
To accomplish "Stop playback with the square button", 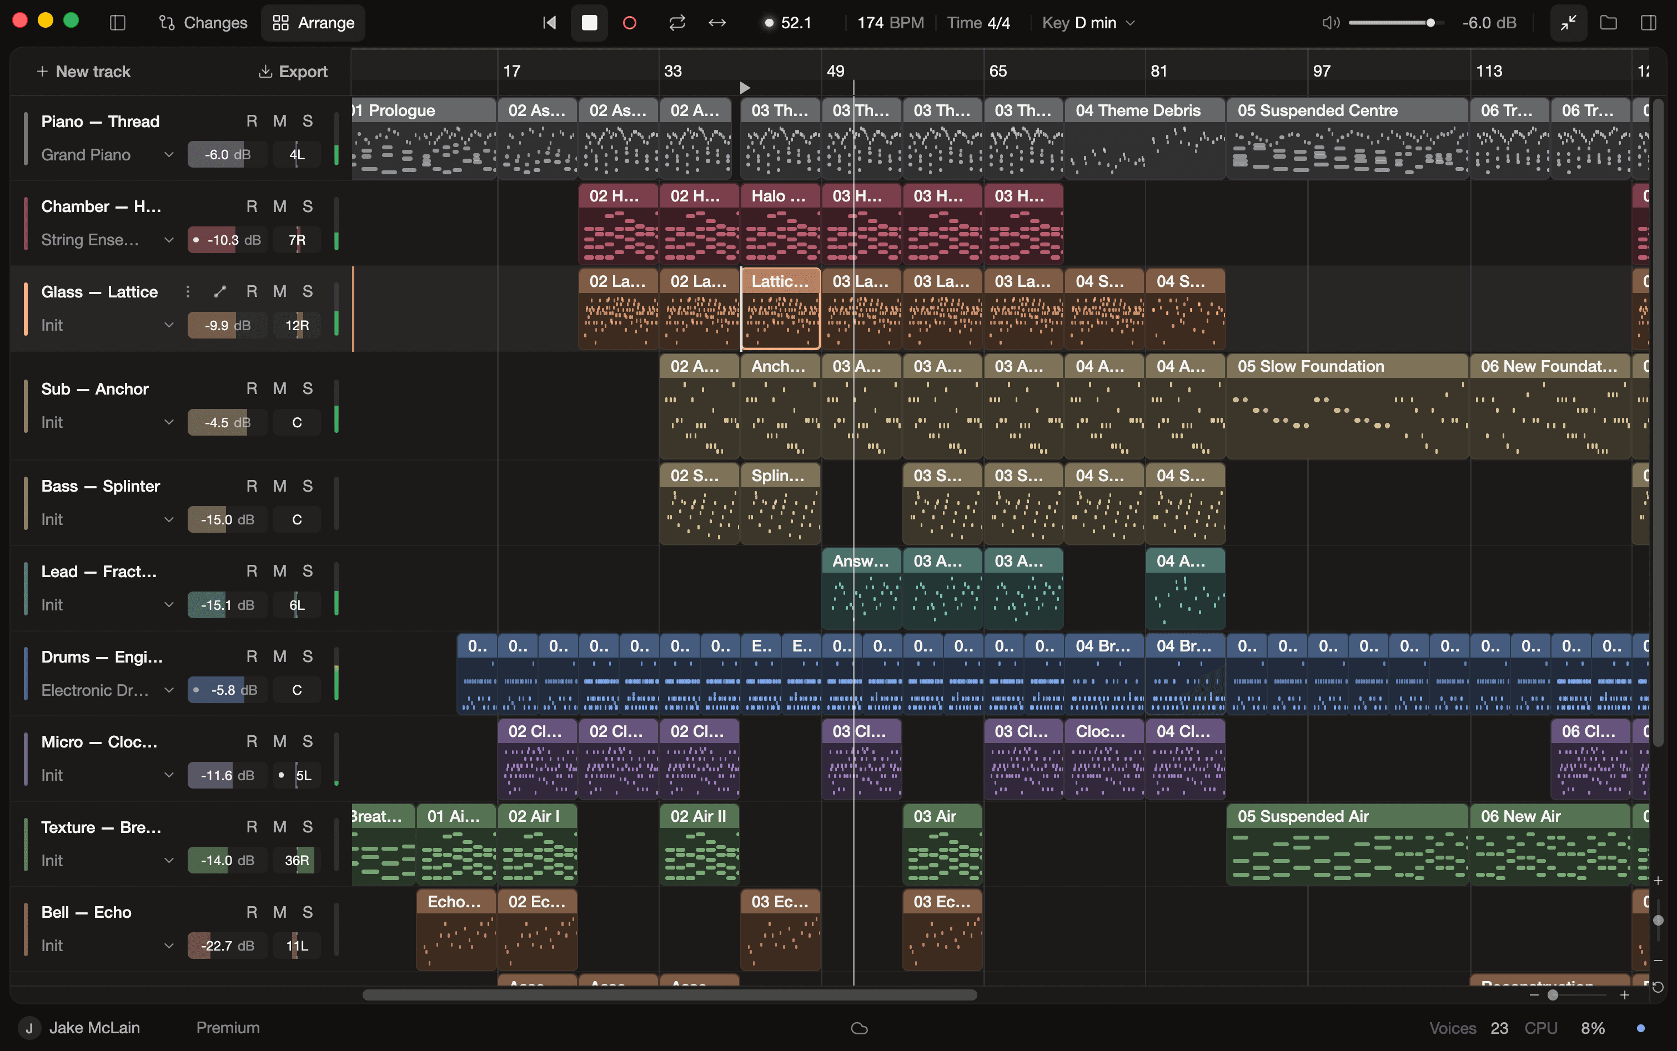I will [589, 23].
